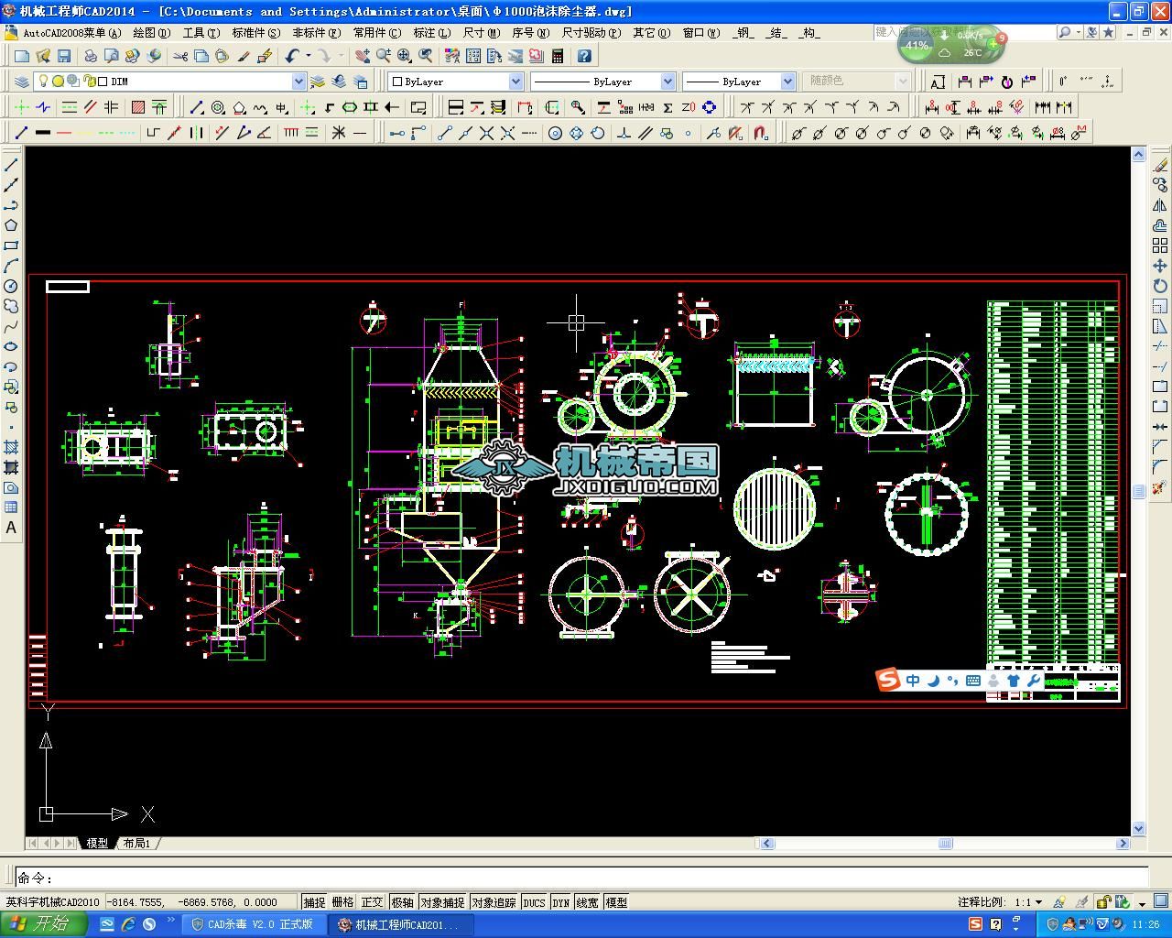Expand the DIM layer dropdown
Image resolution: width=1172 pixels, height=938 pixels.
click(x=298, y=82)
